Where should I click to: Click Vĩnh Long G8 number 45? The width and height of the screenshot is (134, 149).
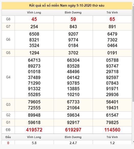click(34, 19)
